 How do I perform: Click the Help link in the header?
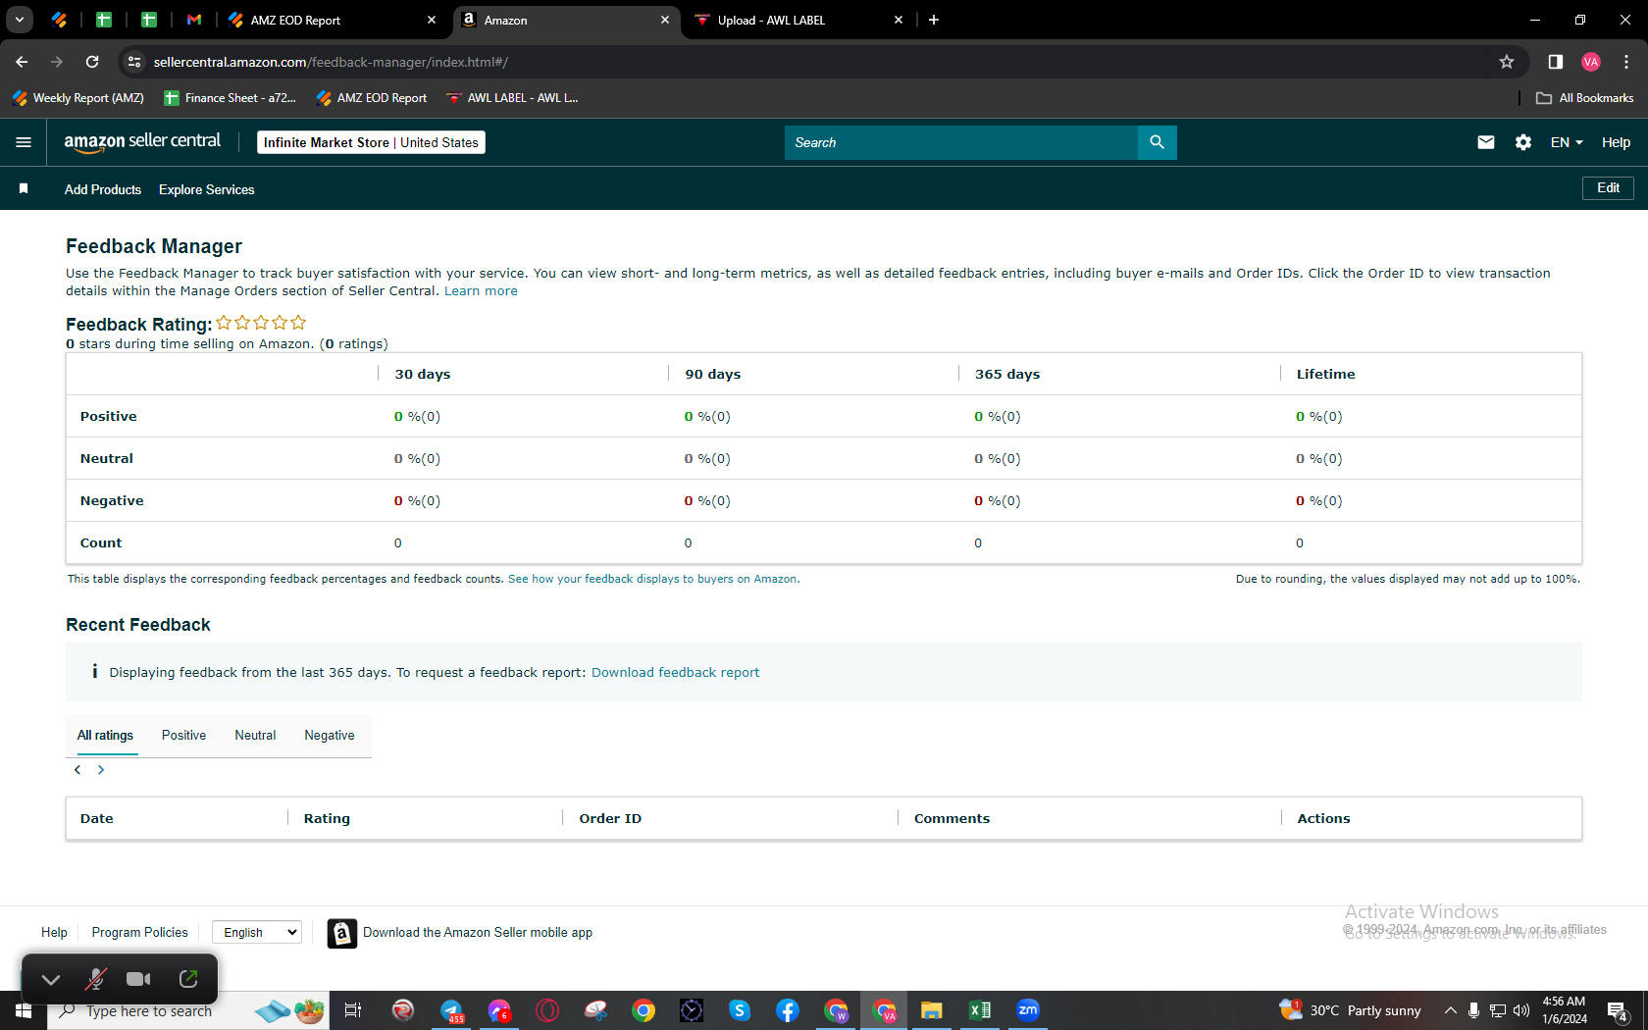(1617, 142)
